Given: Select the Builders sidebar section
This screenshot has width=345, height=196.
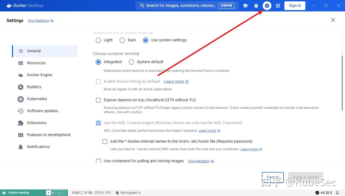Looking at the screenshot, I should point(34,87).
